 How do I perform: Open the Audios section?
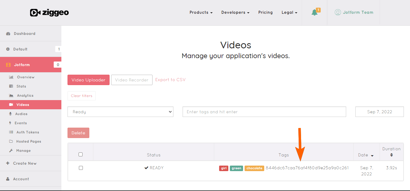coord(21,114)
